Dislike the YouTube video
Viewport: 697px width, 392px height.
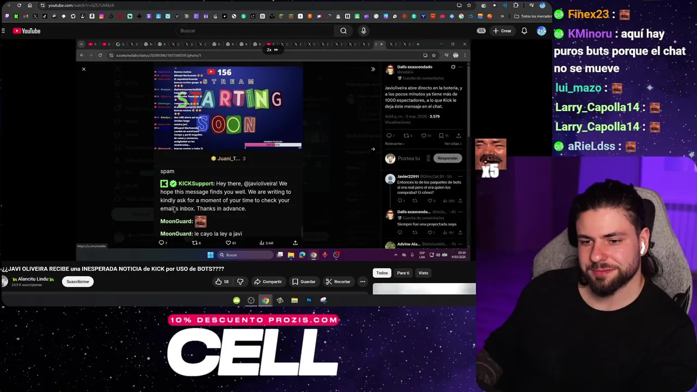[240, 281]
